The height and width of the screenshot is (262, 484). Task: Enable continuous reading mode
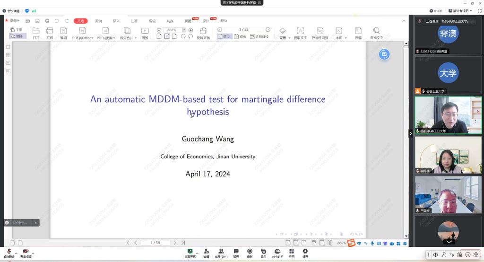(x=259, y=36)
